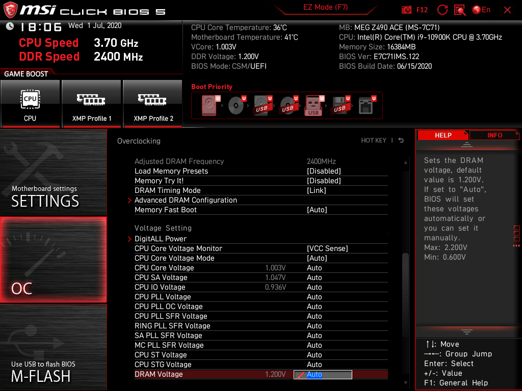522x391 pixels.
Task: Apply XMP Profile 1
Action: [x=91, y=103]
